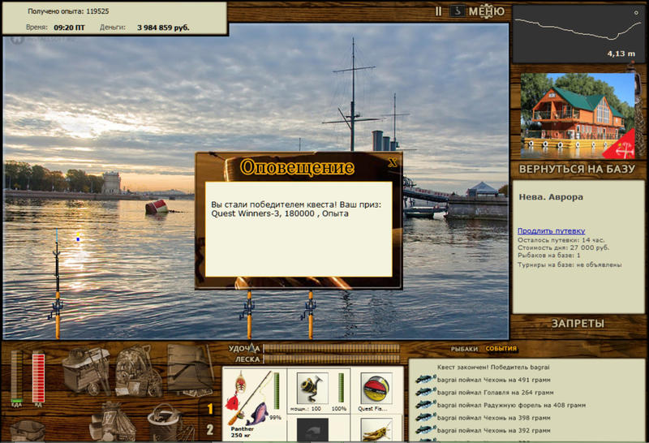The height and width of the screenshot is (443, 649).
Task: Click 'Осталось путевки: 14 час.' line
Action: pyautogui.click(x=561, y=240)
